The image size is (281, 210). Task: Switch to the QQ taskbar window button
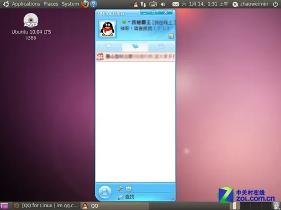pyautogui.click(x=115, y=206)
